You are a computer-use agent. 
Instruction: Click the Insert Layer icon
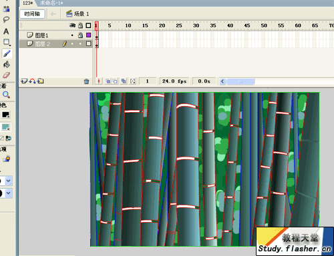point(24,81)
